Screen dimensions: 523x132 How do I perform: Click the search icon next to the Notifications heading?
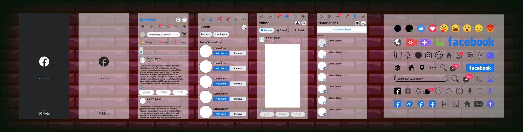tap(363, 23)
